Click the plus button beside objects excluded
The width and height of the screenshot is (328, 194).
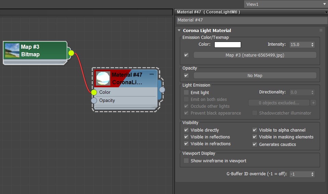tap(314, 103)
